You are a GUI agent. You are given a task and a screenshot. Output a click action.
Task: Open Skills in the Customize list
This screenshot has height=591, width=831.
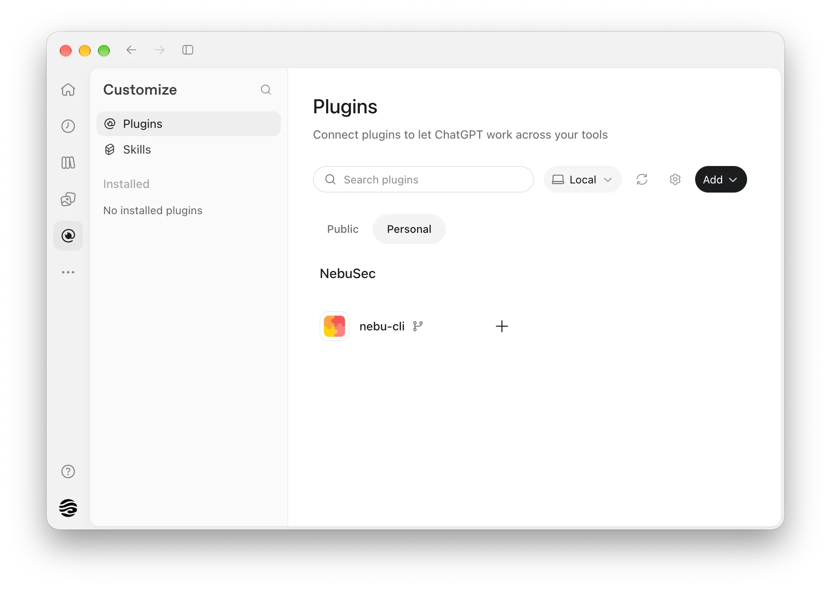click(x=189, y=149)
